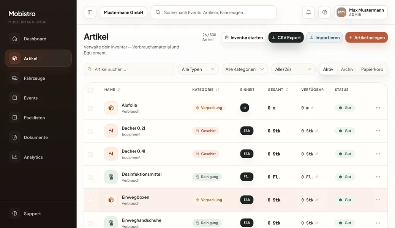Open Fahrzeuge in sidebar
Viewport: 395px width, 228px height.
pyautogui.click(x=38, y=78)
